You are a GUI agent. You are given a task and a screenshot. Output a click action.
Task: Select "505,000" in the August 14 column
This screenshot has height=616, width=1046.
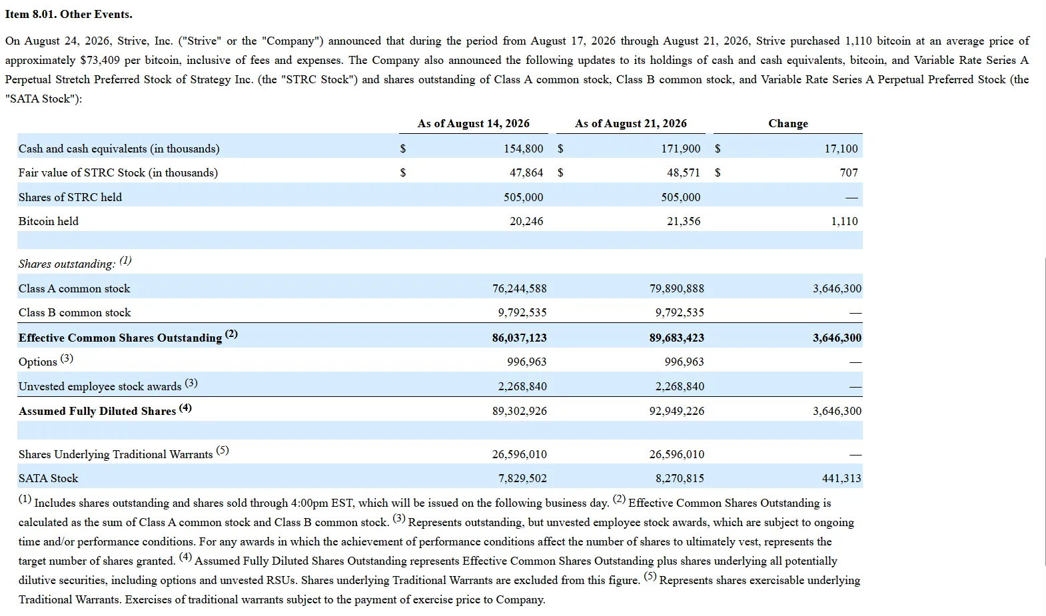tap(524, 197)
